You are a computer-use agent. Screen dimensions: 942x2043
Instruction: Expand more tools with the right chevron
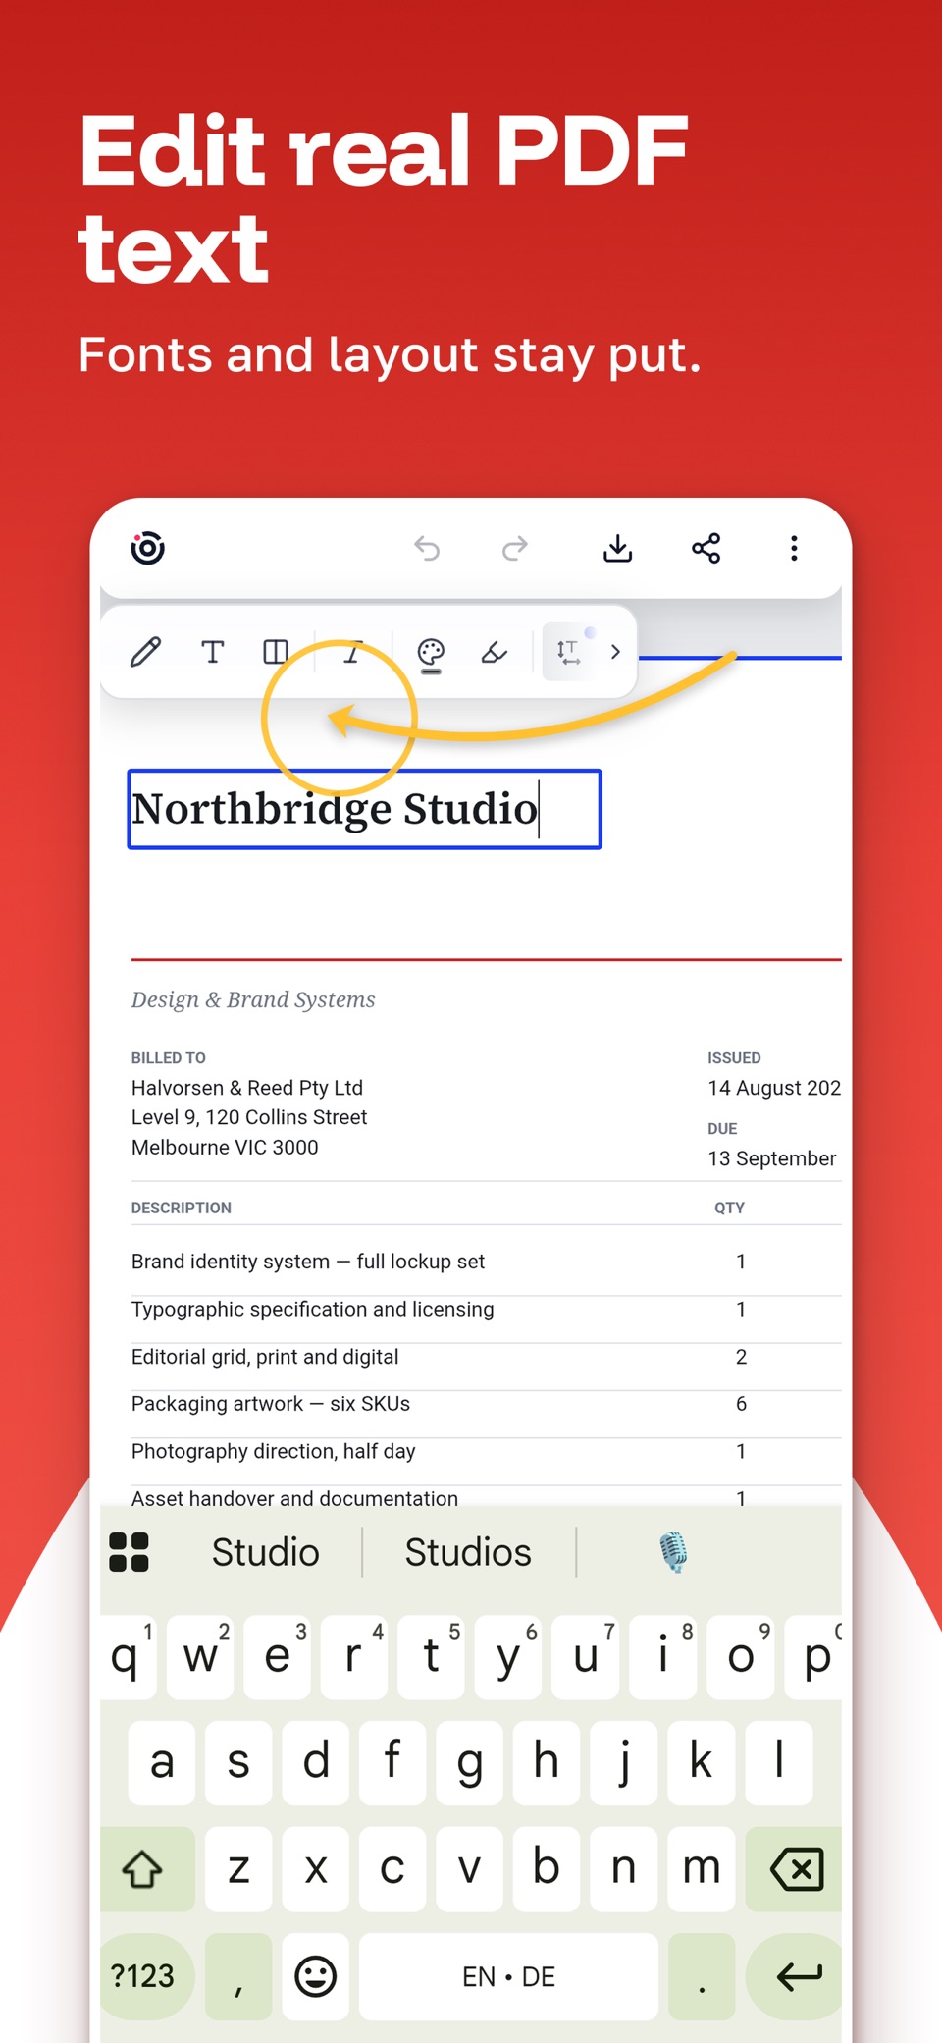615,652
